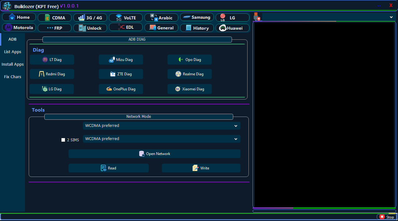
Task: Launch Redmi Diag
Action: [52, 74]
